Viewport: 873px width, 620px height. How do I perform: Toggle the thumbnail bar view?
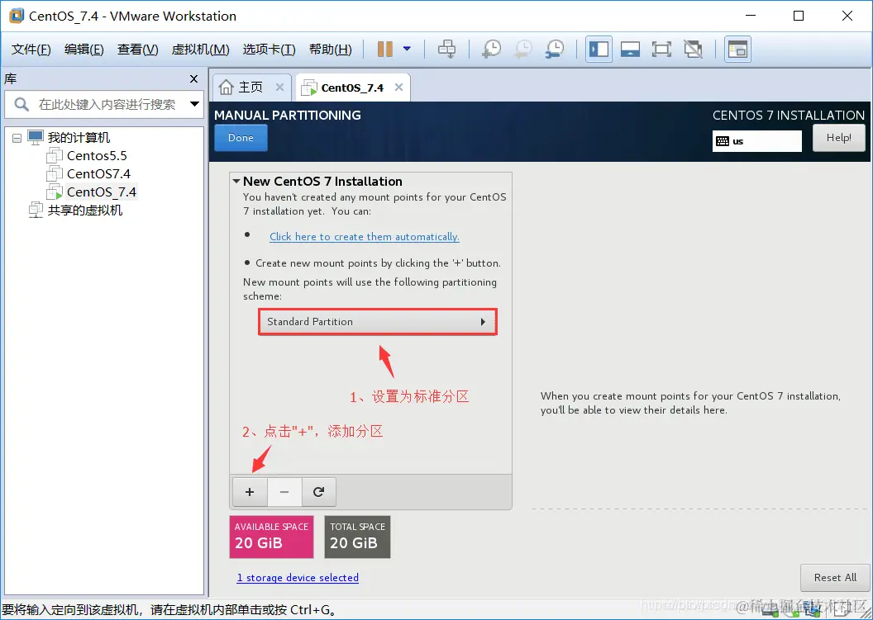pos(630,49)
